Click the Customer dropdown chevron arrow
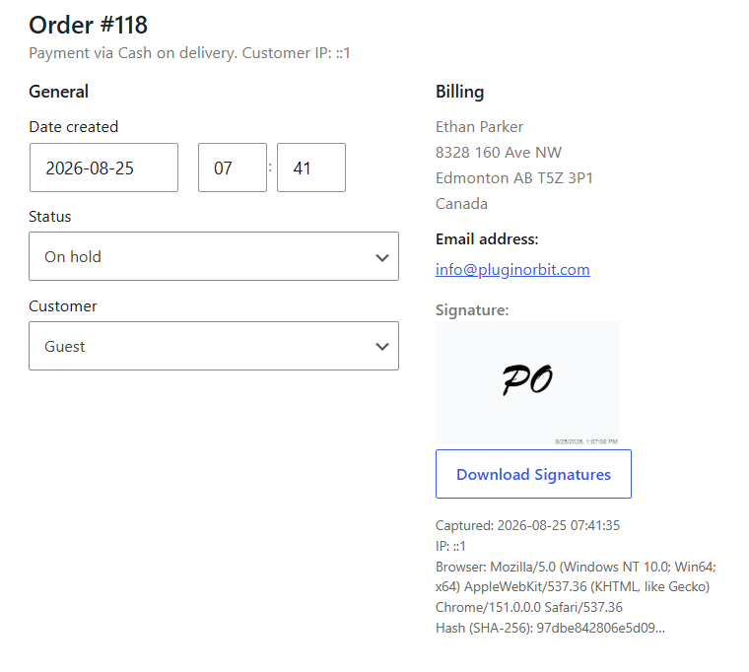The image size is (749, 672). coord(381,347)
